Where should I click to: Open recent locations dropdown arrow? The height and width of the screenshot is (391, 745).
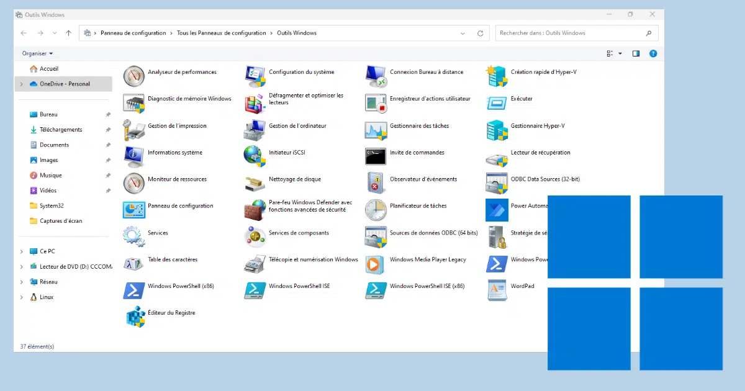tap(54, 33)
